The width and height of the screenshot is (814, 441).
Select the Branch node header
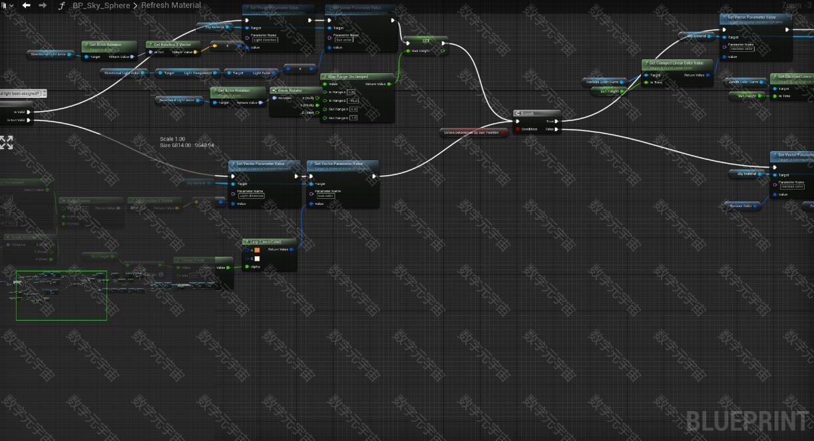point(537,114)
